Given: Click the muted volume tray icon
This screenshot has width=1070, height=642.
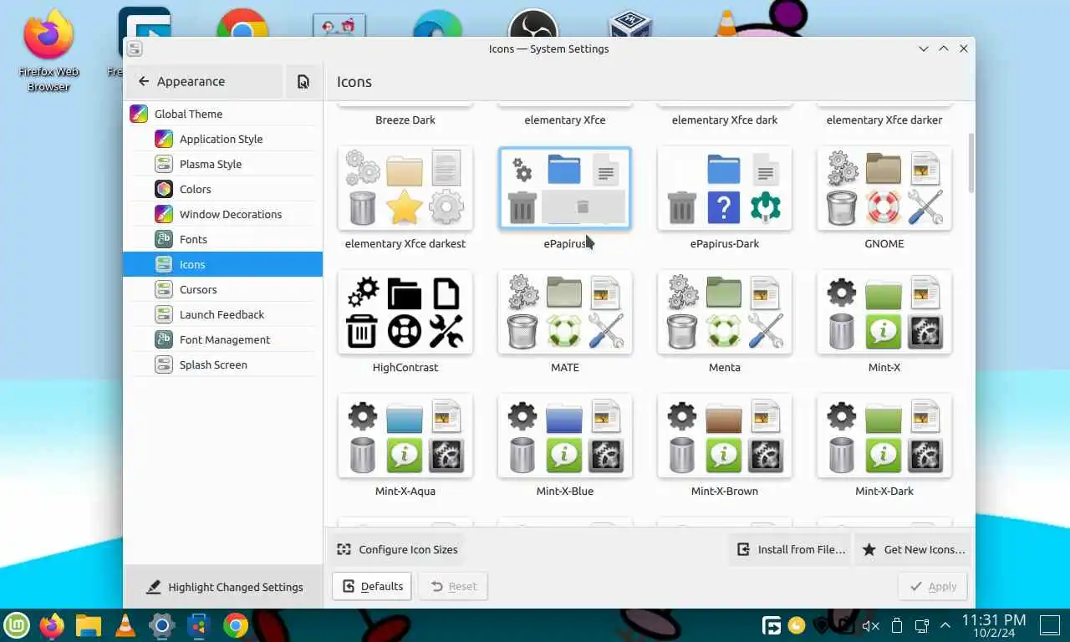Looking at the screenshot, I should pos(871,625).
